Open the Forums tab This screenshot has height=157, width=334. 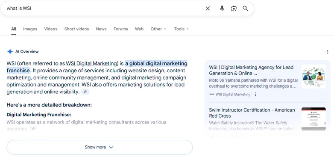click(120, 29)
